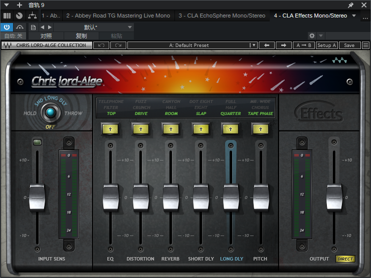Image resolution: width=371 pixels, height=278 pixels.
Task: Toggle the plugin power bypass button
Action: 7,27
